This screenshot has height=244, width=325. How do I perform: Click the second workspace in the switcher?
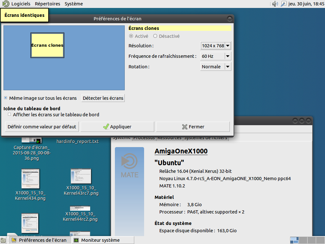pos(303,240)
